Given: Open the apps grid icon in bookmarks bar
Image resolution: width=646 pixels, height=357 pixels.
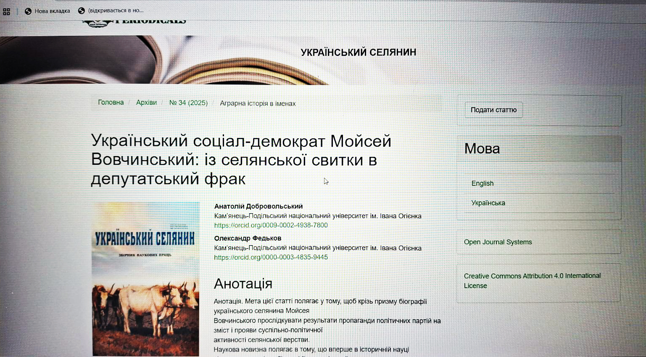Looking at the screenshot, I should pyautogui.click(x=6, y=11).
